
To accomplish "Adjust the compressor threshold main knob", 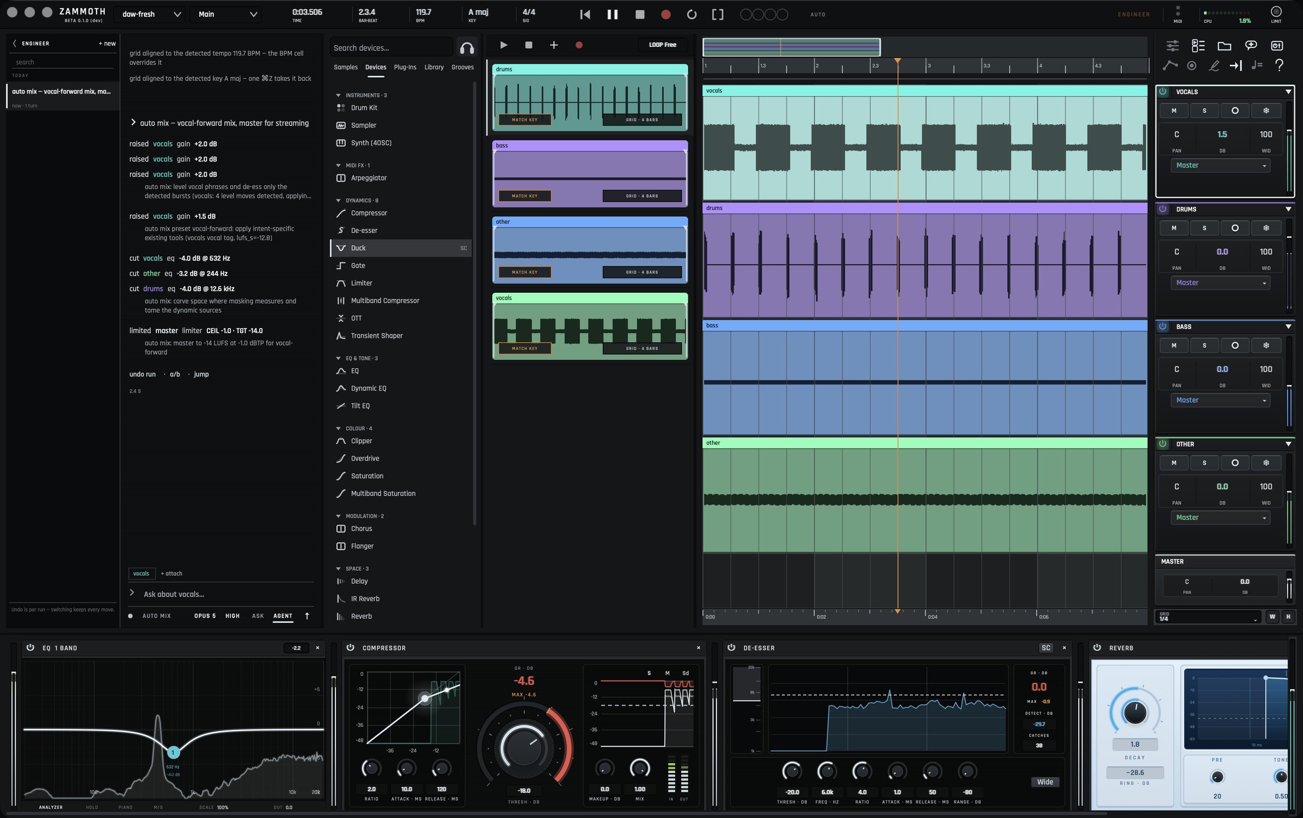I will (524, 748).
